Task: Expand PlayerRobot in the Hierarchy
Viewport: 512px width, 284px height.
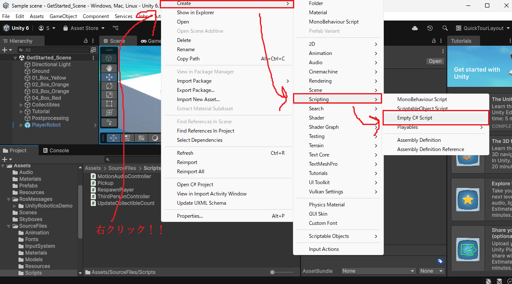Action: [x=21, y=125]
